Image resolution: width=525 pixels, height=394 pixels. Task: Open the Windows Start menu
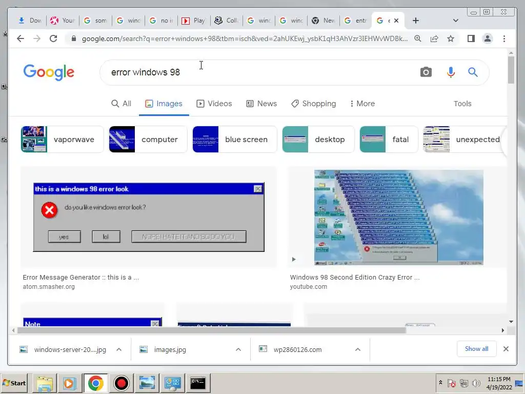14,383
